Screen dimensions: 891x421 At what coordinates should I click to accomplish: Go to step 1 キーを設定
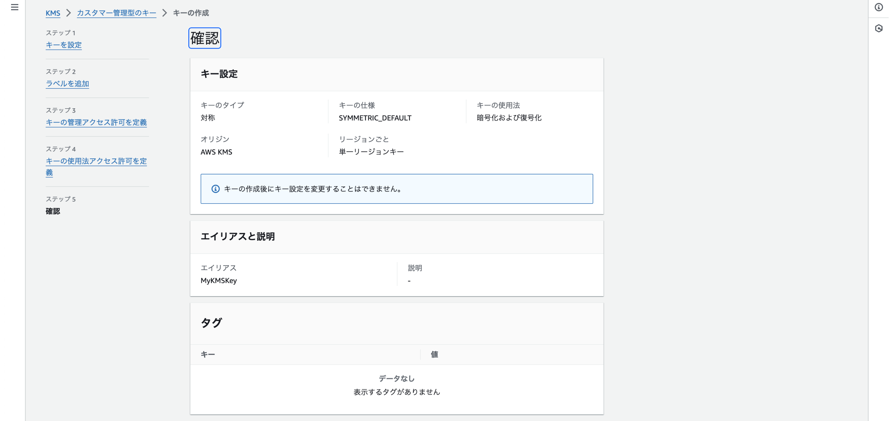[x=64, y=45]
